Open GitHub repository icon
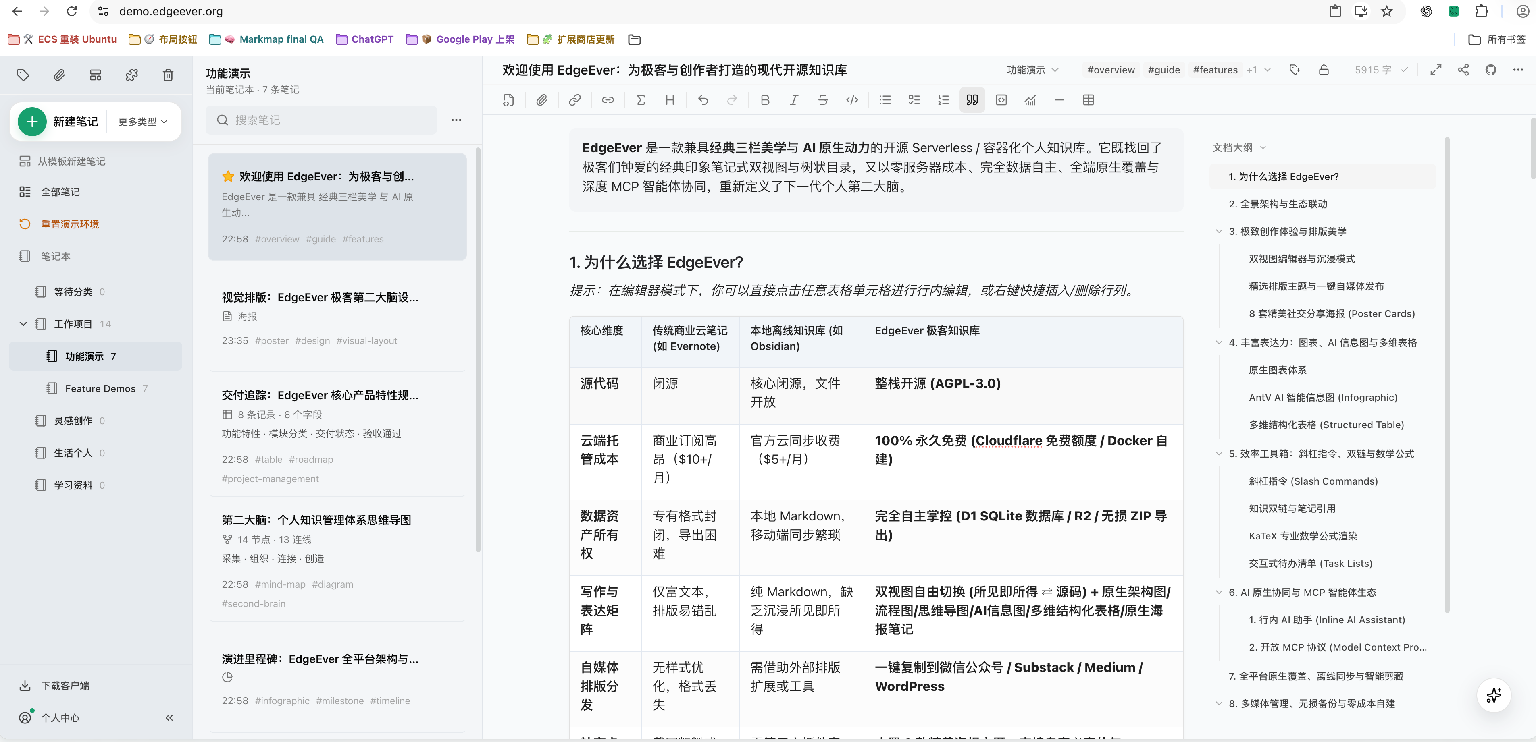1536x742 pixels. tap(1491, 70)
